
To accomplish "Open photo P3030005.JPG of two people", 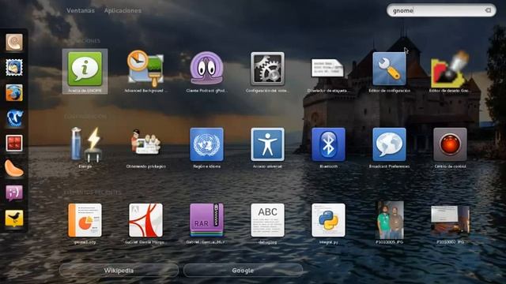I will (390, 222).
